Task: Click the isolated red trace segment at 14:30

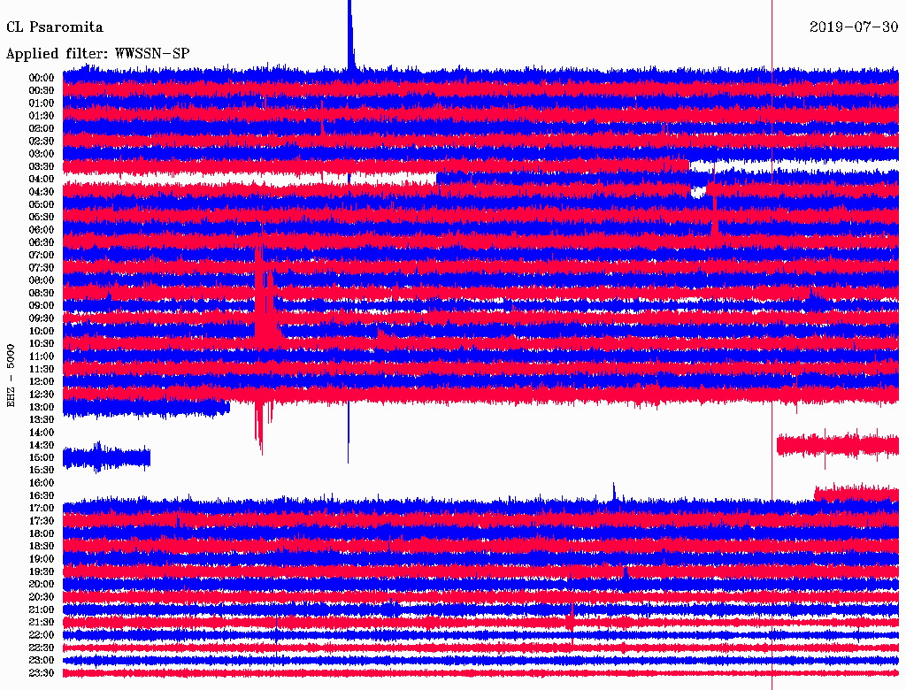Action: click(x=838, y=445)
